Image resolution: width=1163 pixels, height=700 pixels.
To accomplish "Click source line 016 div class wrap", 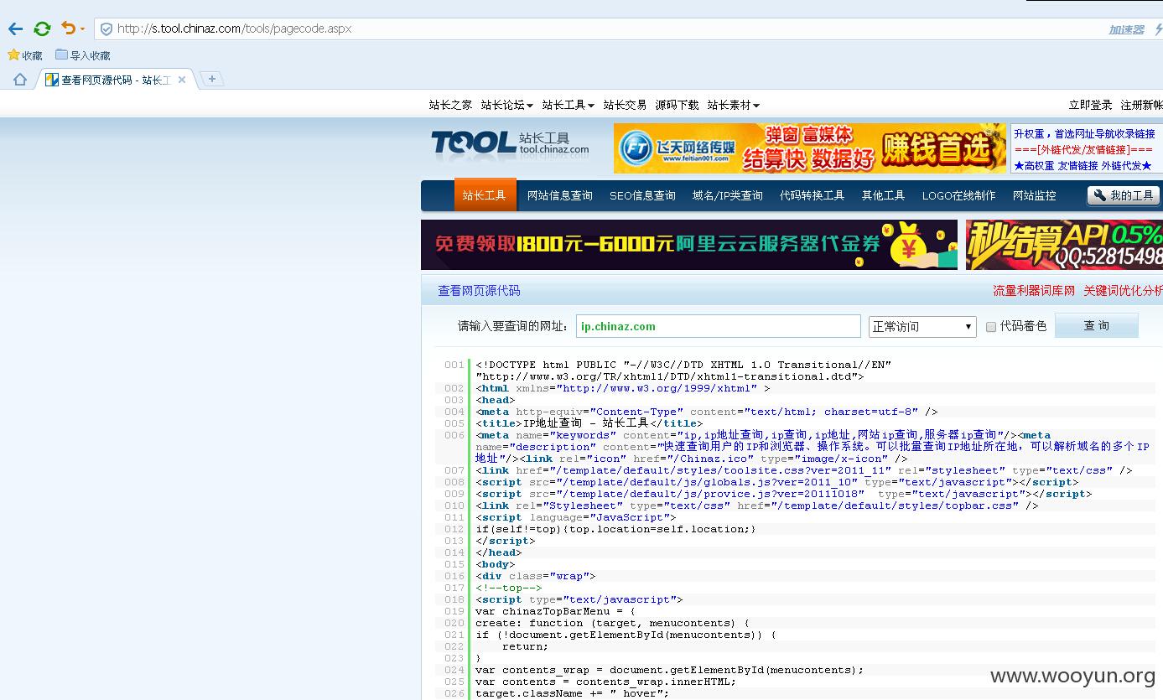I will [x=535, y=576].
